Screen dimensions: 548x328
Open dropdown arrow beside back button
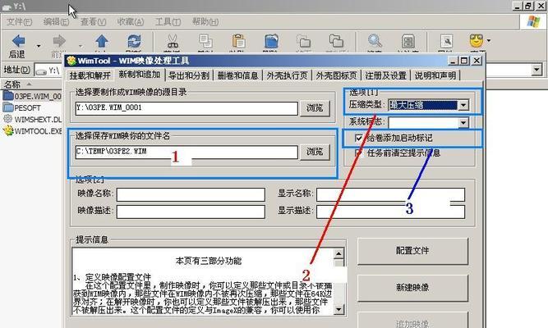pos(39,46)
